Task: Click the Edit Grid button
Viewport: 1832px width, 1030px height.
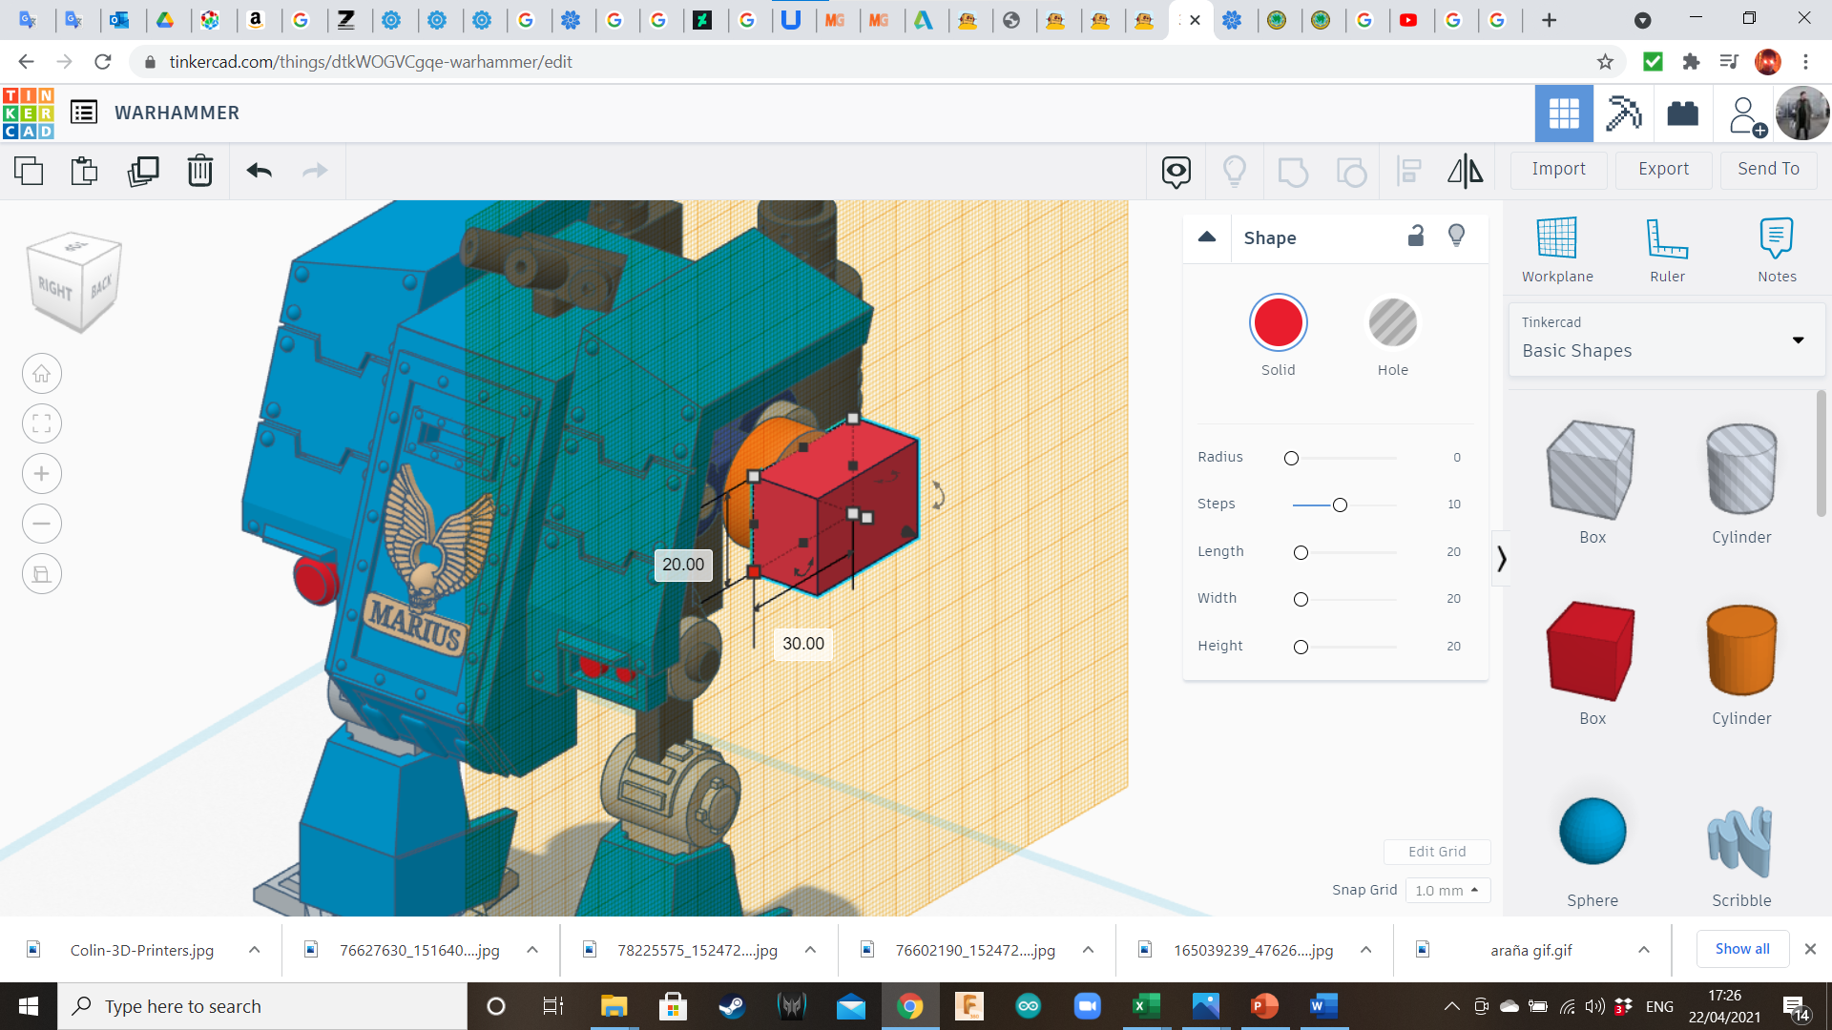Action: 1436,852
